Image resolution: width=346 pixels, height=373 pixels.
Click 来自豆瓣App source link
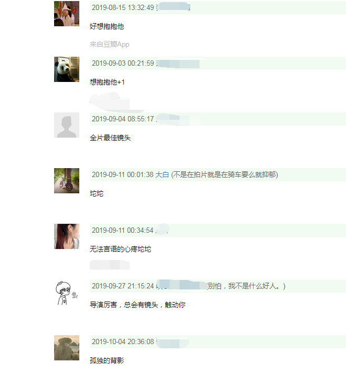(109, 44)
